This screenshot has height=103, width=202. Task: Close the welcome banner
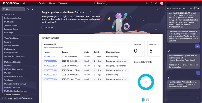point(160,9)
